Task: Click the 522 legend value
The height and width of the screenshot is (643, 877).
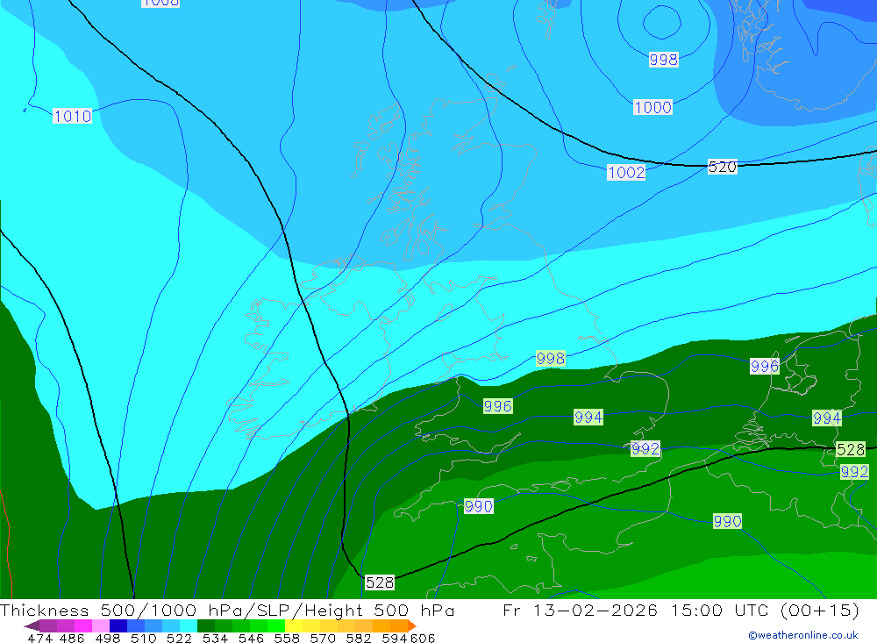Action: [179, 638]
